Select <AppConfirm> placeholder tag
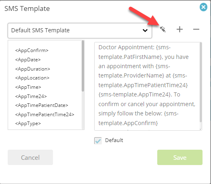Screen dimensions: 211x184 [x=32, y=50]
